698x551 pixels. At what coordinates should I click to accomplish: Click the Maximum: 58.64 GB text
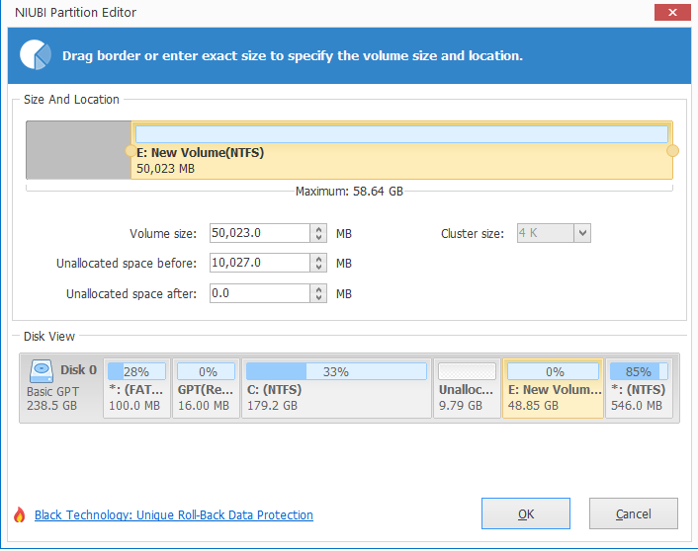click(x=349, y=192)
